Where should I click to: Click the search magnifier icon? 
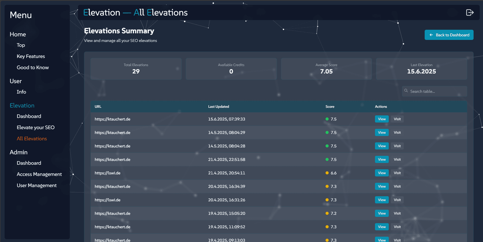click(406, 91)
